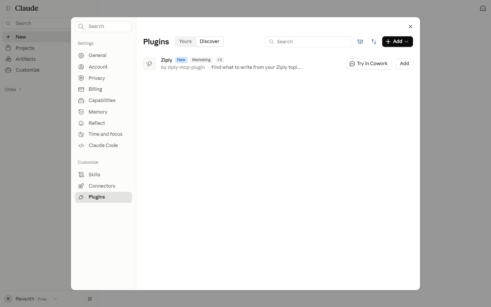Click the ghost icon at top right
The width and height of the screenshot is (491, 307).
click(x=483, y=8)
